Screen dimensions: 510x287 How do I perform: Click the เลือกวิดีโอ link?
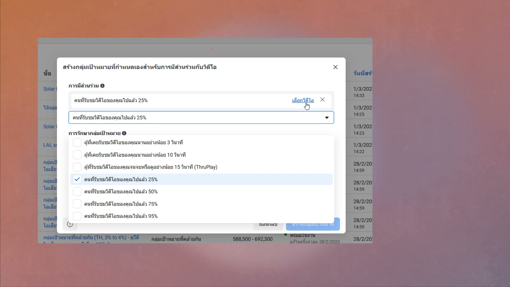[303, 100]
